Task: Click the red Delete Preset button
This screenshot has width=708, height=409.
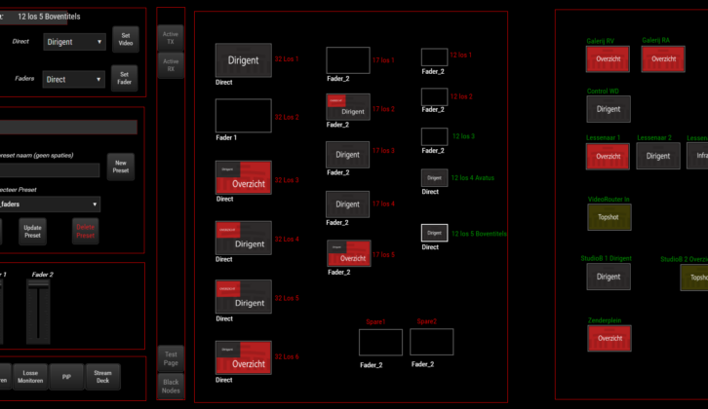Action: (x=86, y=232)
